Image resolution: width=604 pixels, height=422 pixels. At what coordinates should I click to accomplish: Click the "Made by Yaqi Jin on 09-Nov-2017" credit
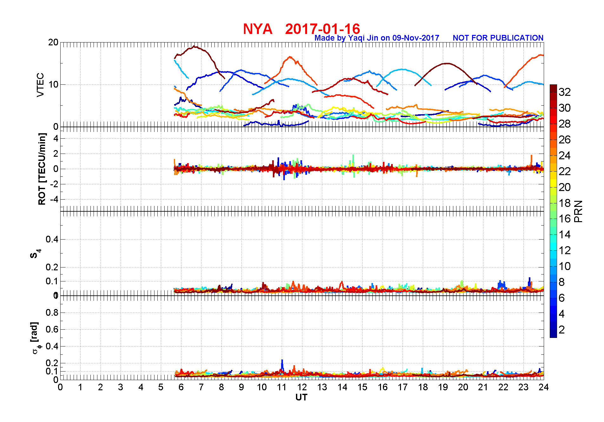coord(377,38)
